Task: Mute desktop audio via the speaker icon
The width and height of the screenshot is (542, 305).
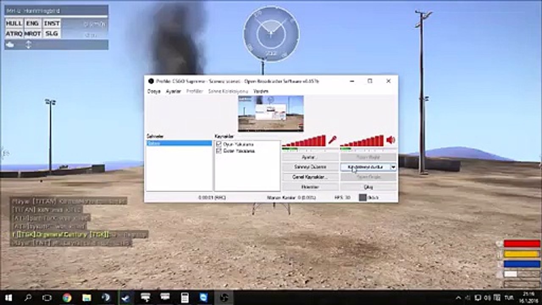Action: pos(390,140)
